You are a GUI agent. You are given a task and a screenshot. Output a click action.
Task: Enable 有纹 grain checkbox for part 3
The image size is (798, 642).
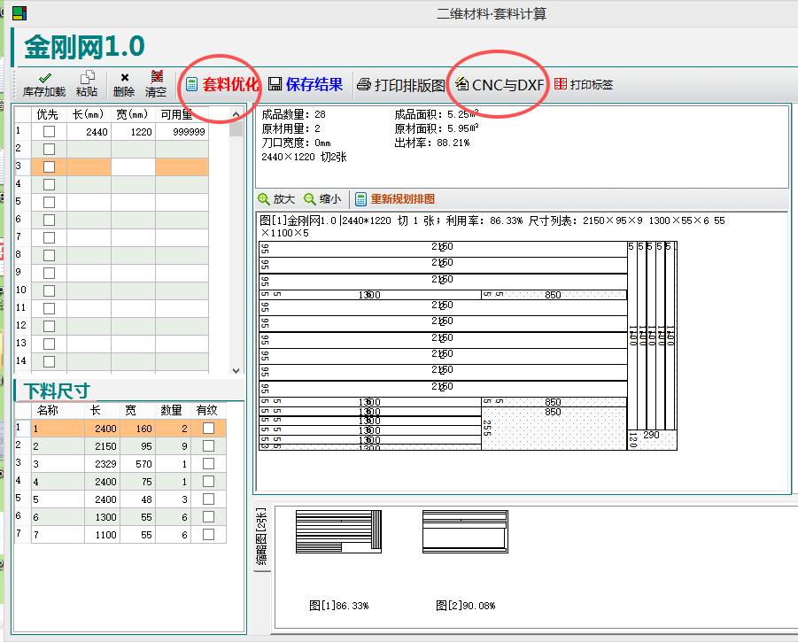209,463
